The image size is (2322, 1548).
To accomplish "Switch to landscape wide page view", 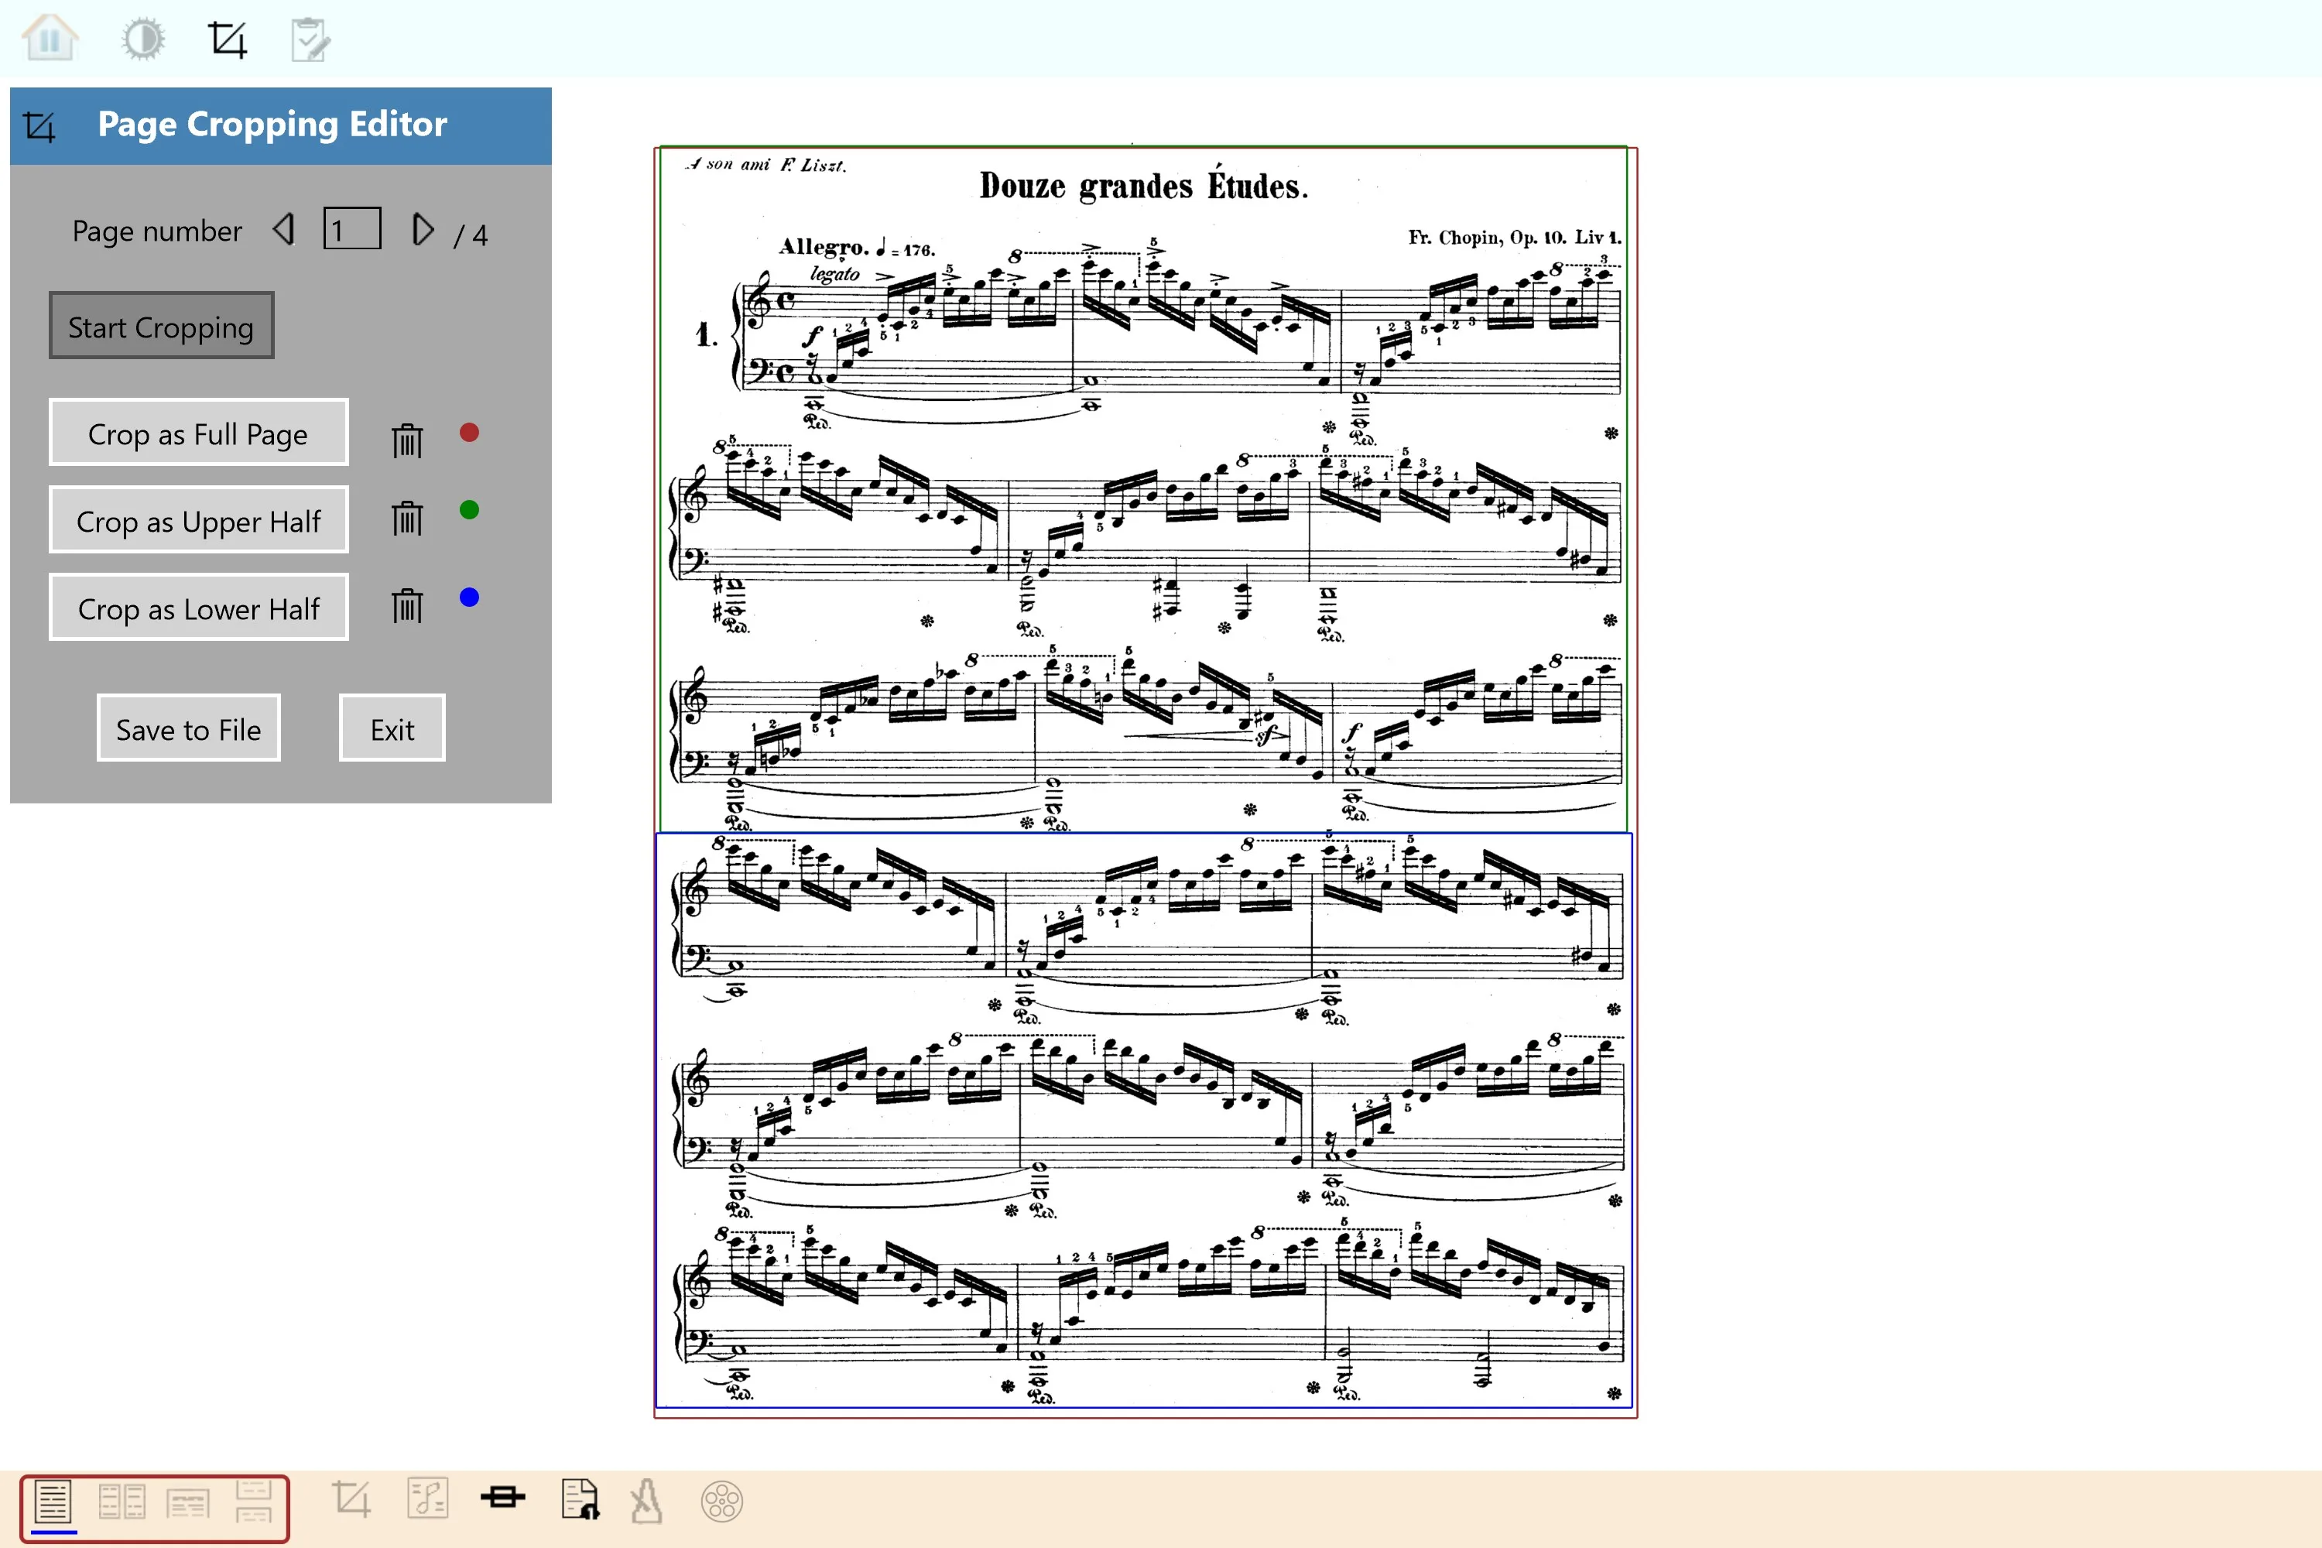I will point(187,1505).
